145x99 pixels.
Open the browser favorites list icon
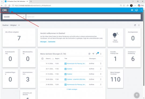tap(128, 6)
